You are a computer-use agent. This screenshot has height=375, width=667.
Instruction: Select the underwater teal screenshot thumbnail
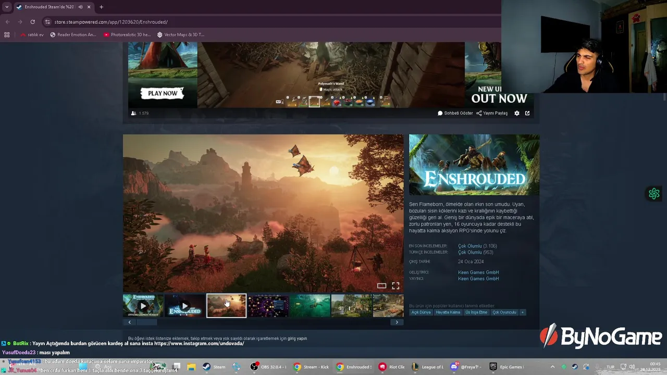(310, 306)
